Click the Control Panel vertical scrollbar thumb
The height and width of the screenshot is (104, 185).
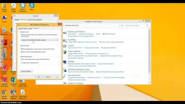[149, 51]
